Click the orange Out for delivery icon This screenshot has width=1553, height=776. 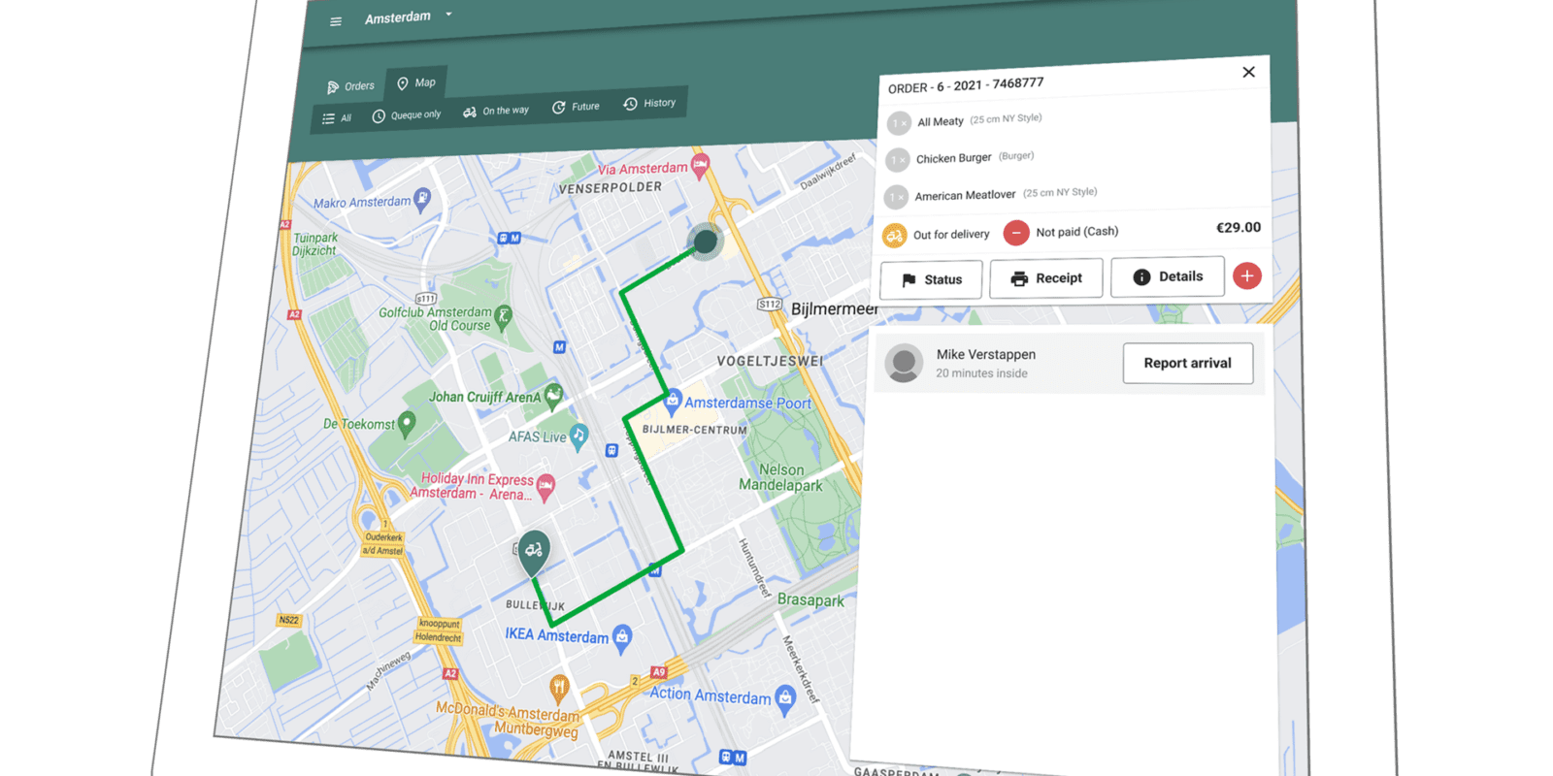point(894,236)
